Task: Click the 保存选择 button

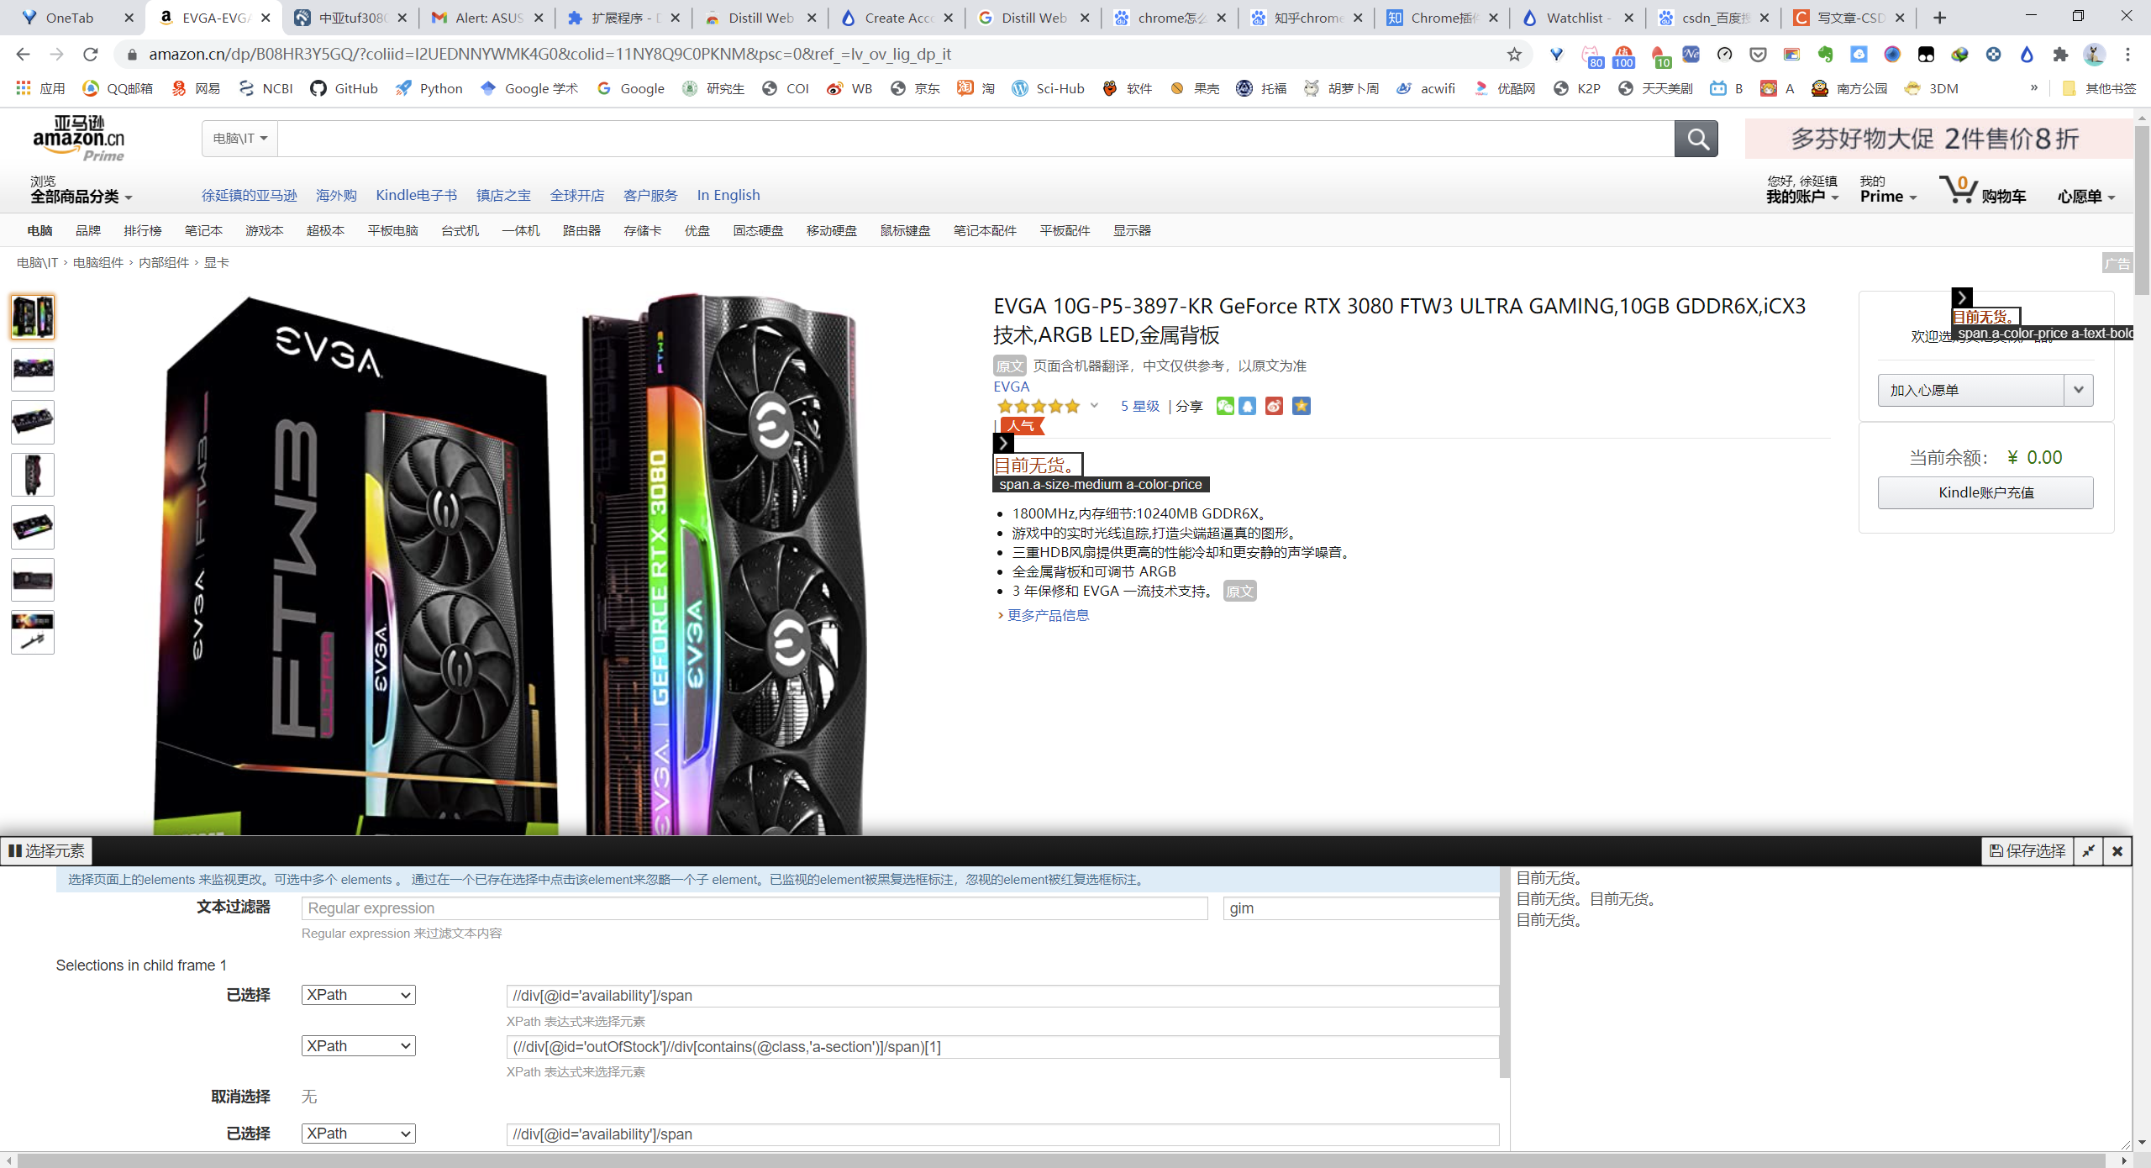Action: (2027, 851)
